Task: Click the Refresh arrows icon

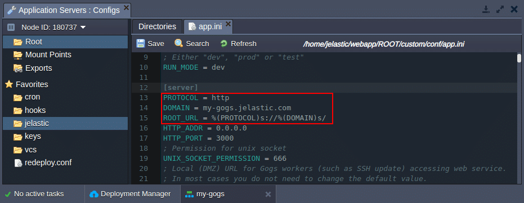Action: coord(224,44)
